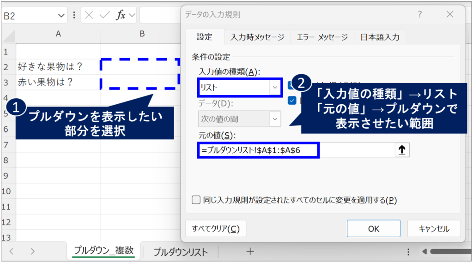The image size is (473, 262).
Task: Toggle the lower checked box beside データ
Action: click(x=292, y=101)
